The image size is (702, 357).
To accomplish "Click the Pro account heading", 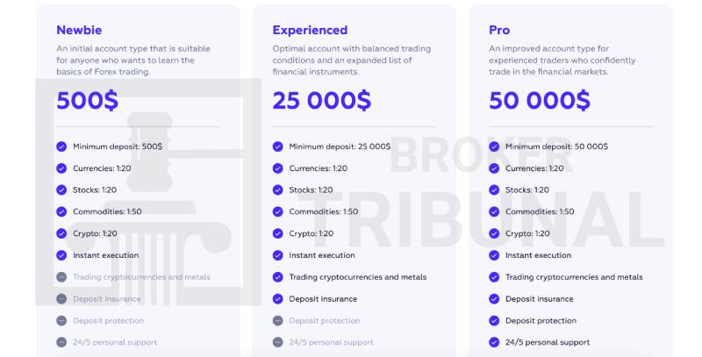I will pyautogui.click(x=499, y=30).
